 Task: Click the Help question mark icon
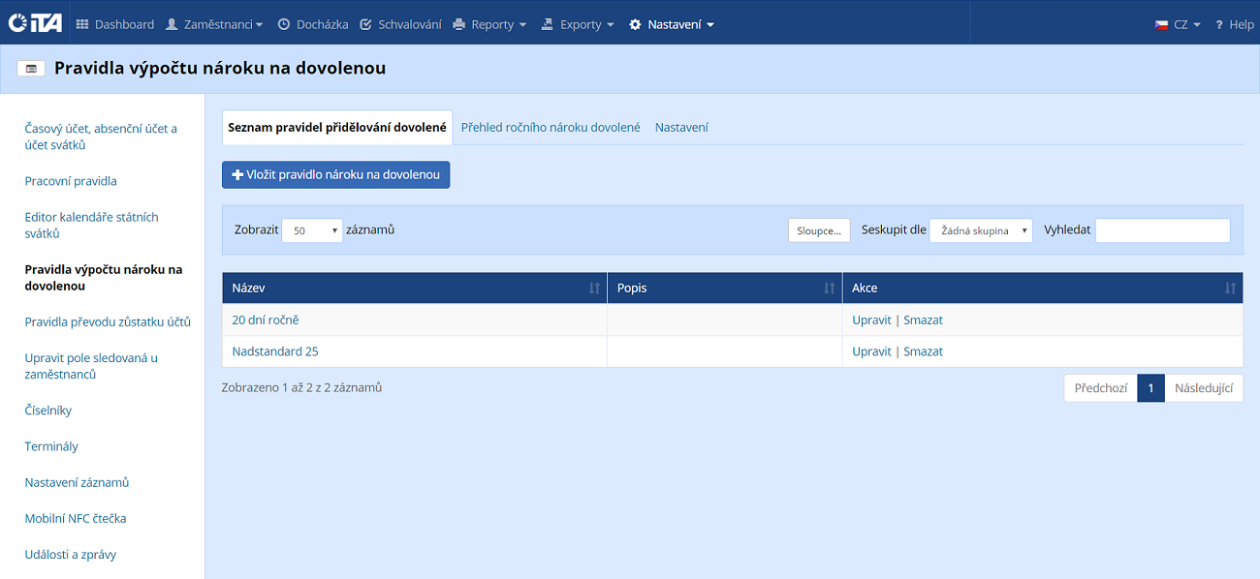click(1219, 24)
